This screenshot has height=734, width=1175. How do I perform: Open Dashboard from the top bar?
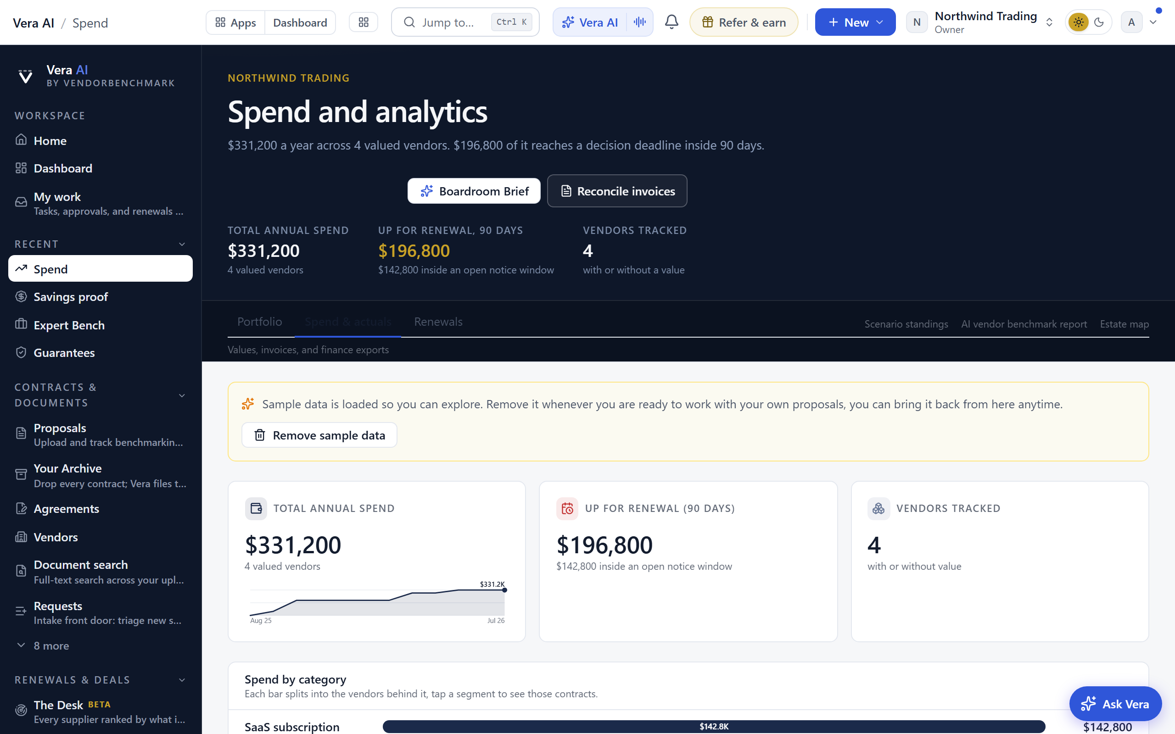click(300, 22)
